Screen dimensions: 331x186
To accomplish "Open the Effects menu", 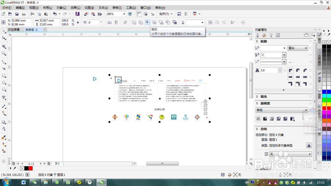I will 75,8.
